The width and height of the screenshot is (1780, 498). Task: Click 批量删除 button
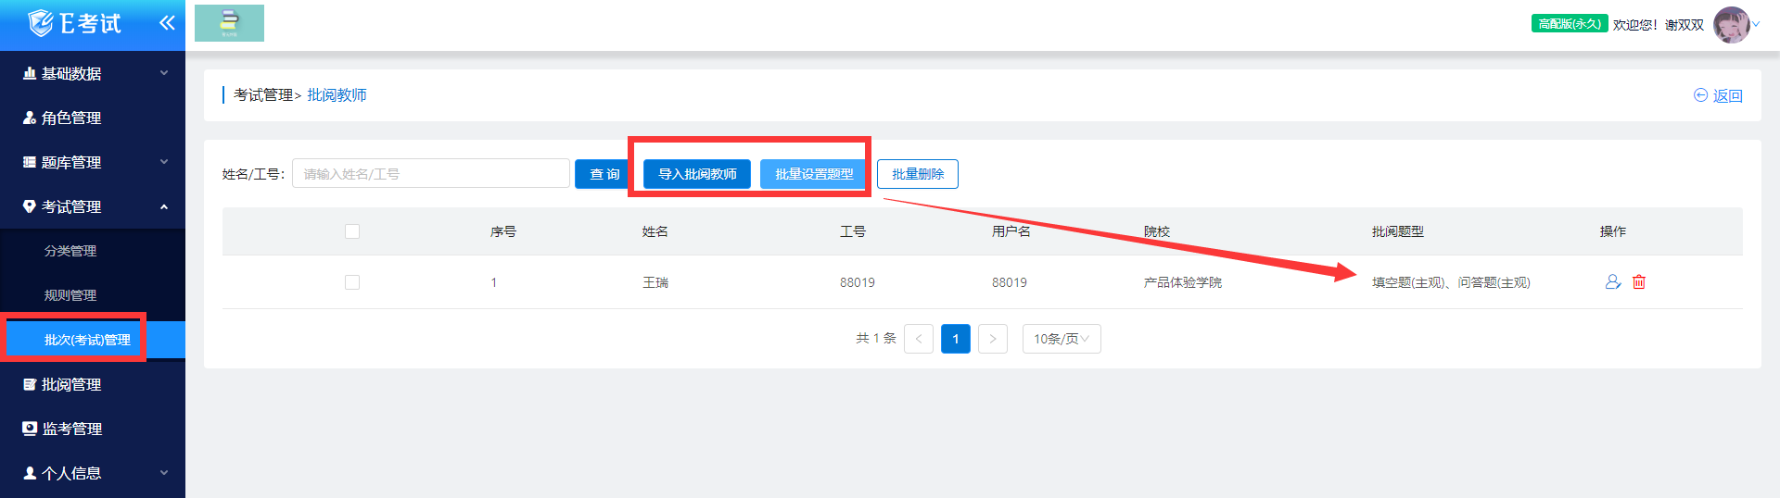pyautogui.click(x=918, y=174)
